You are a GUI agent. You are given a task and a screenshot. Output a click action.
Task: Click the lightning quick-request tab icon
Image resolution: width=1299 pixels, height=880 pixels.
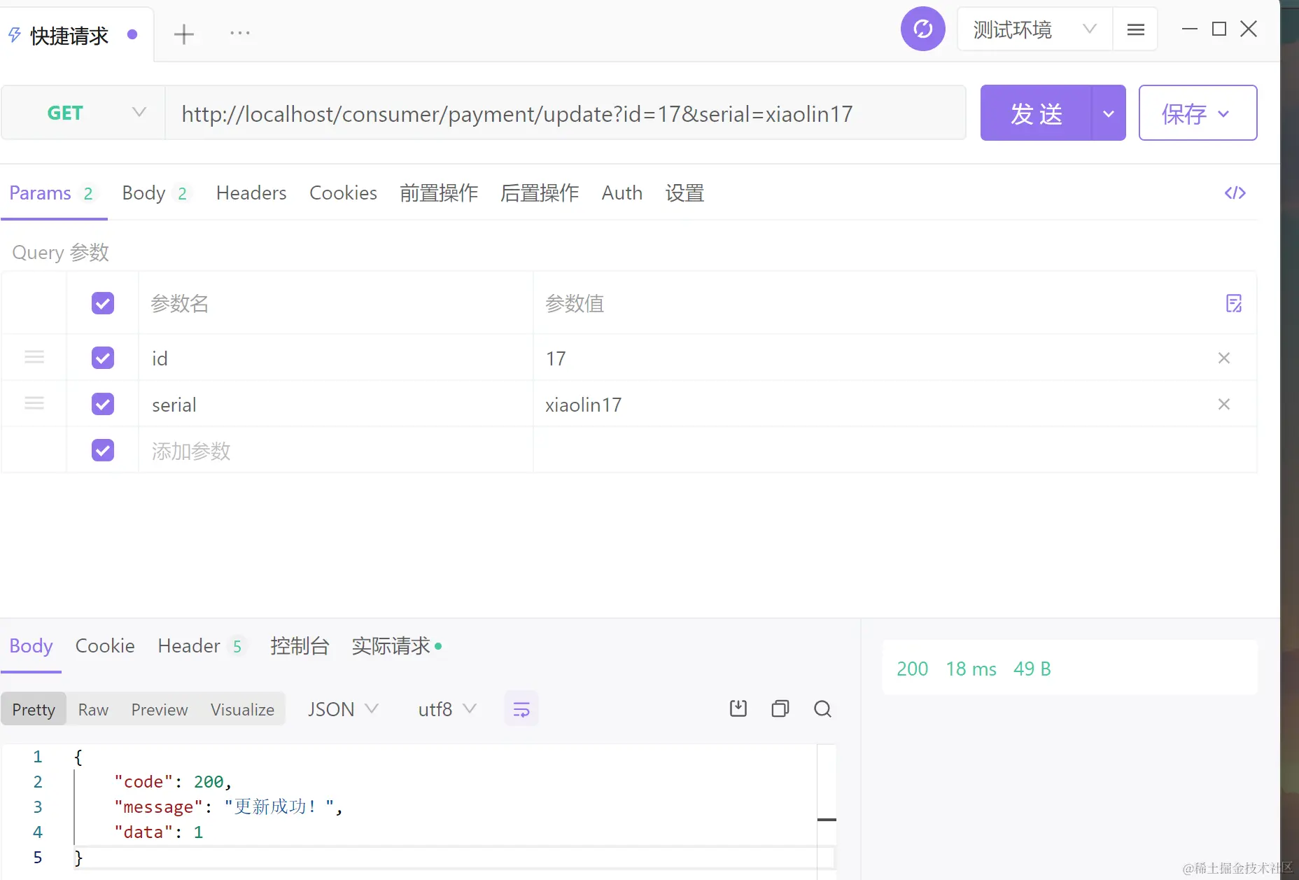click(x=14, y=35)
